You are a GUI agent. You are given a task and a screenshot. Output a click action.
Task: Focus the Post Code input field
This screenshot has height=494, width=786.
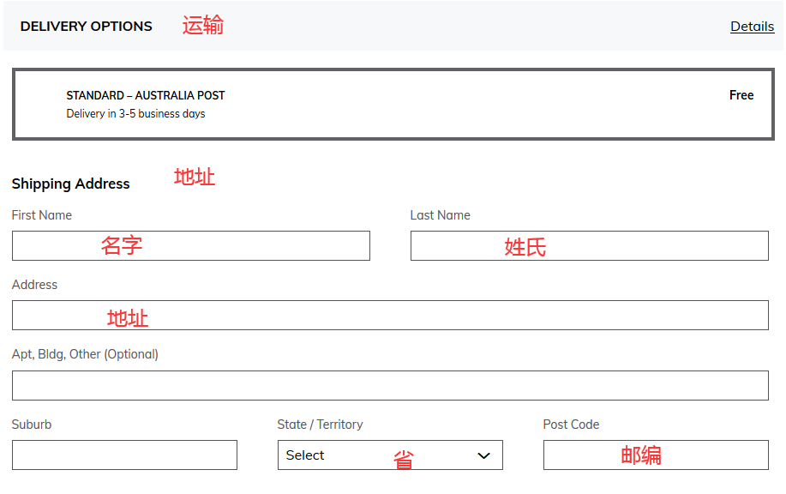pyautogui.click(x=656, y=455)
